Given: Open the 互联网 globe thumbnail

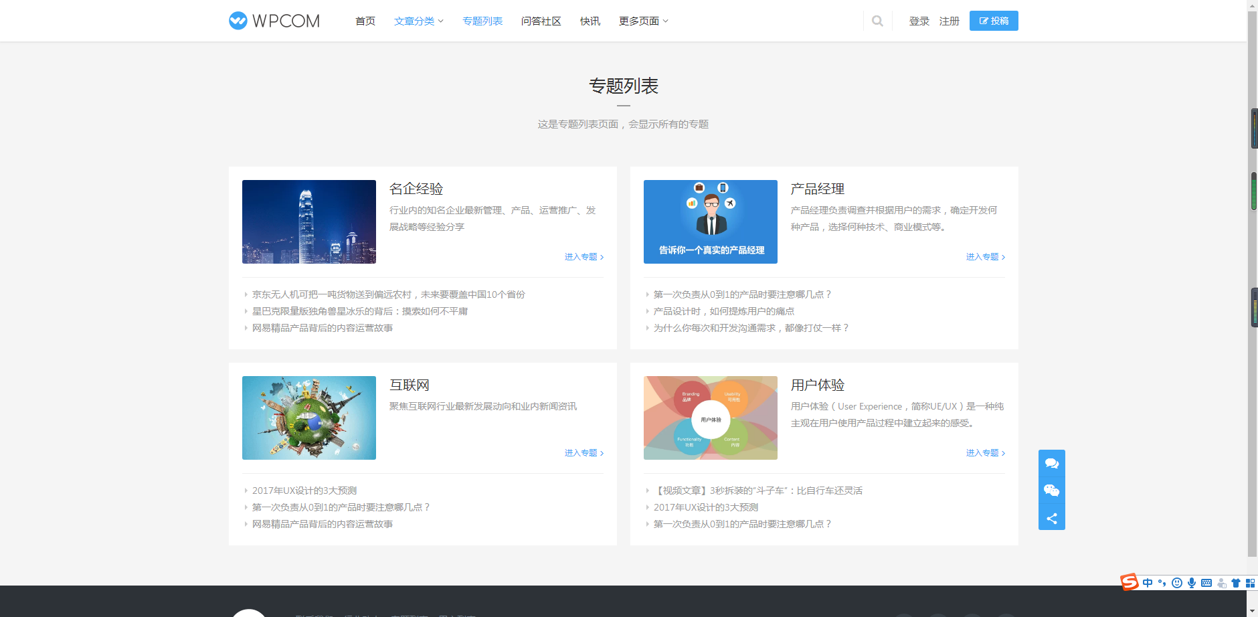Looking at the screenshot, I should point(309,418).
